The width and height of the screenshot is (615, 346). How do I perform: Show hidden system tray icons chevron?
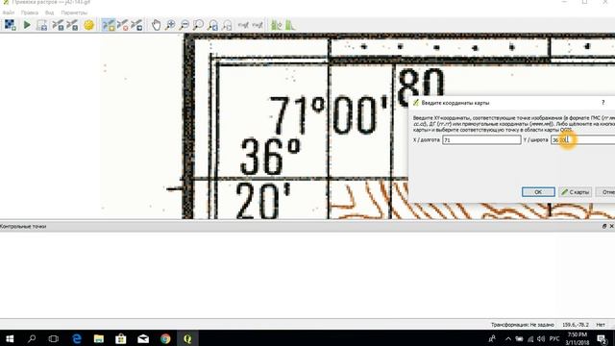click(508, 339)
